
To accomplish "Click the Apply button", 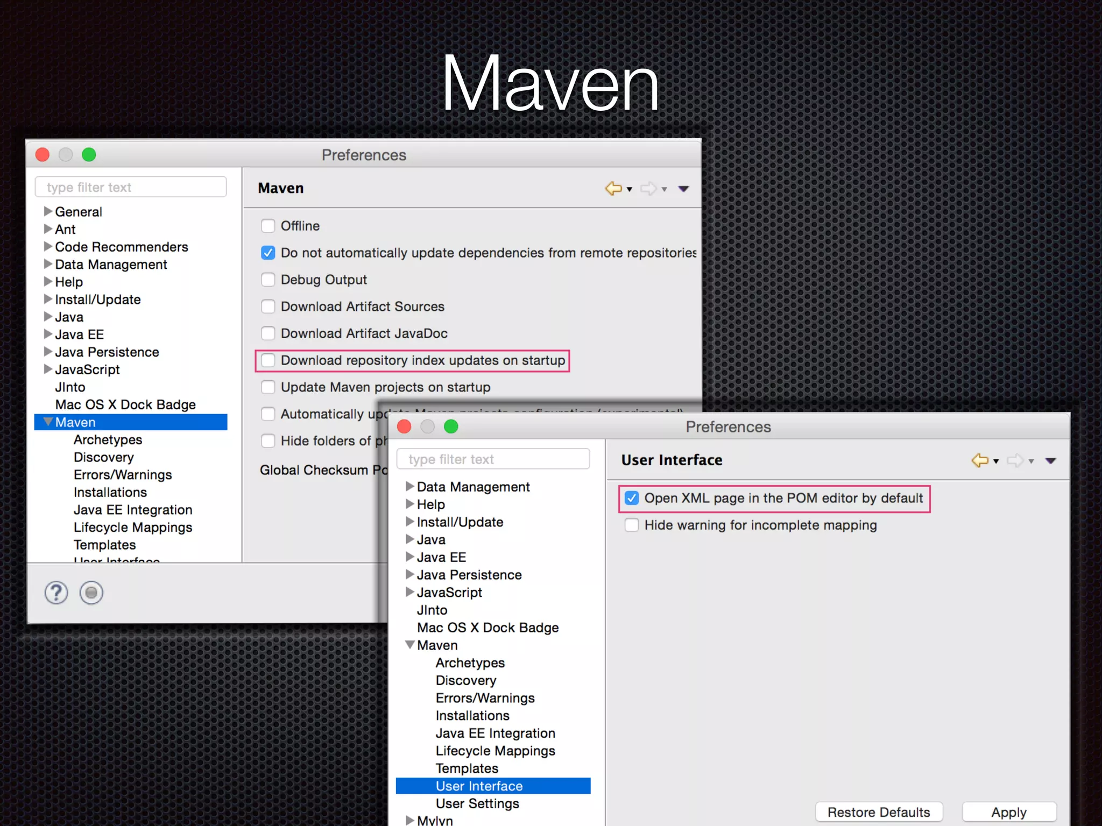I will tap(1009, 812).
